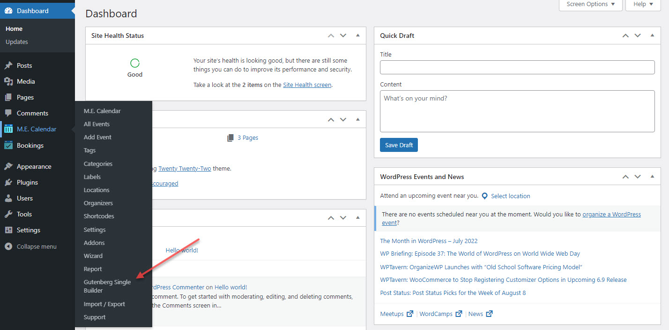
Task: Toggle the Quick Draft panel closed
Action: (x=652, y=36)
